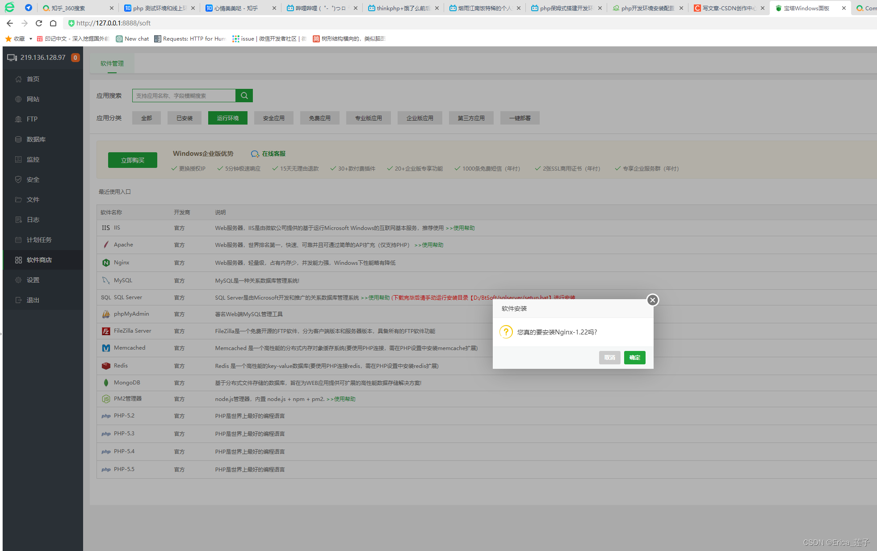Switch to the 软件管理 tab

pyautogui.click(x=112, y=63)
